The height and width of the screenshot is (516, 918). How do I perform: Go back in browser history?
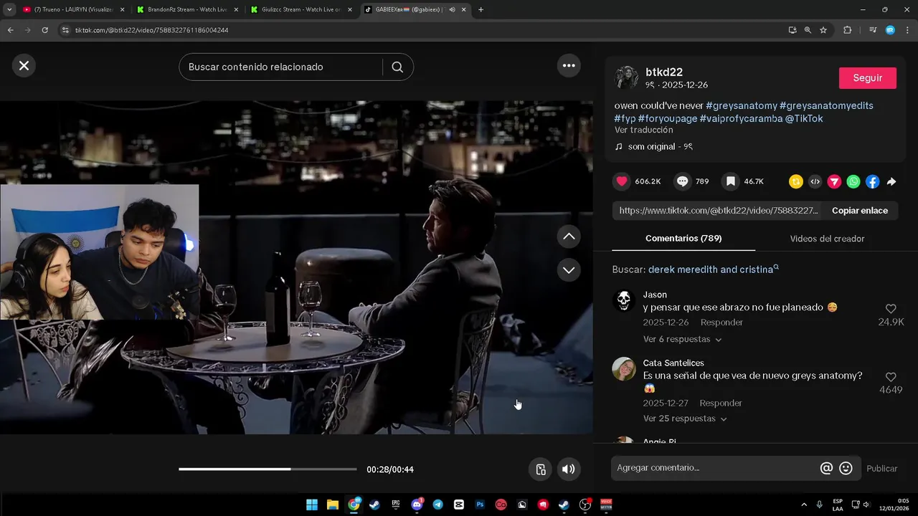click(10, 30)
